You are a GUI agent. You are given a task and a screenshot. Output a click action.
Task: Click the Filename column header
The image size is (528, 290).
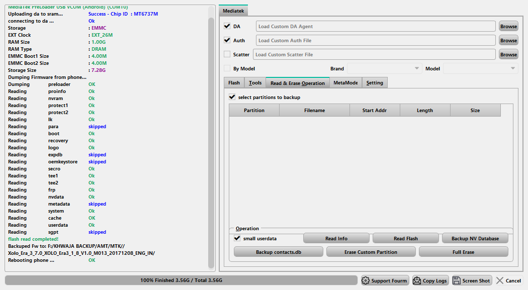(x=314, y=111)
